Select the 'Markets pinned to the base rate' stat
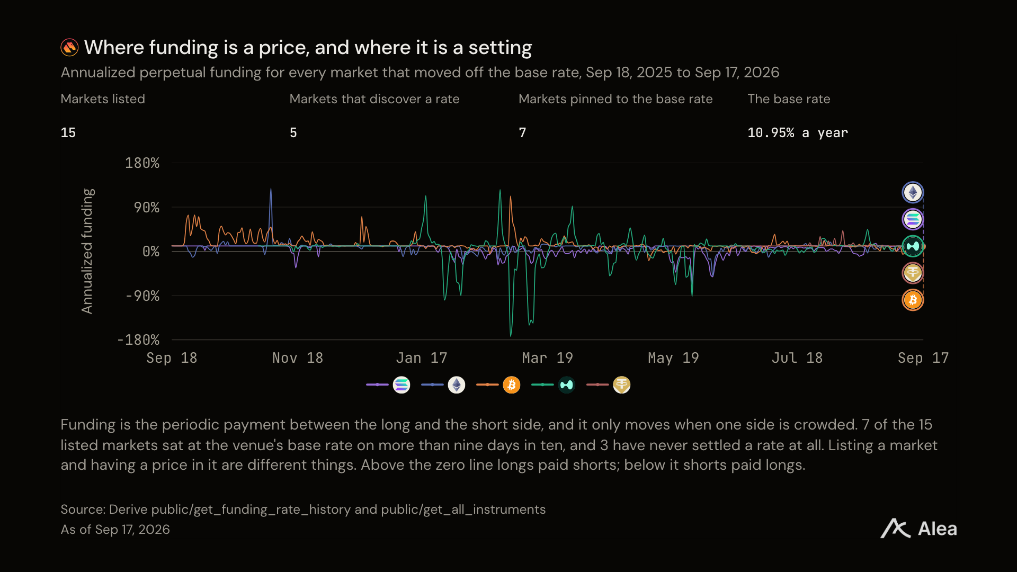 coord(615,115)
